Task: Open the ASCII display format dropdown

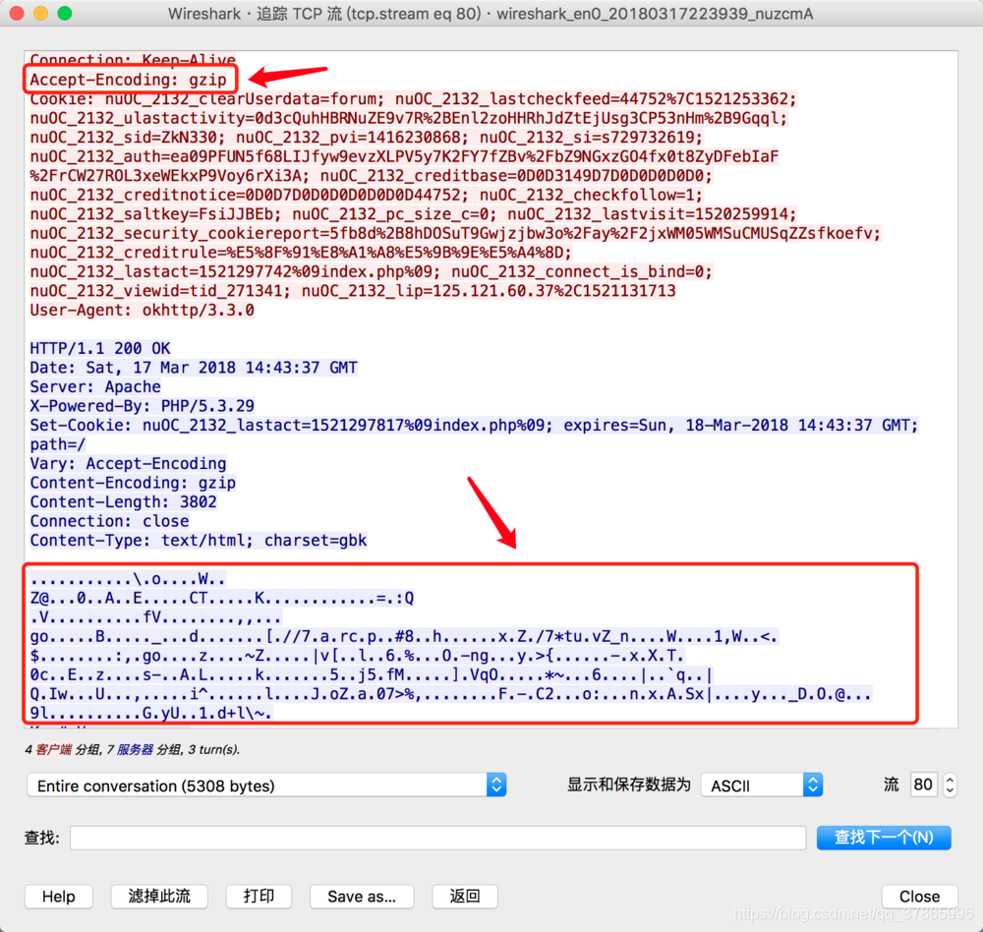Action: [x=761, y=786]
